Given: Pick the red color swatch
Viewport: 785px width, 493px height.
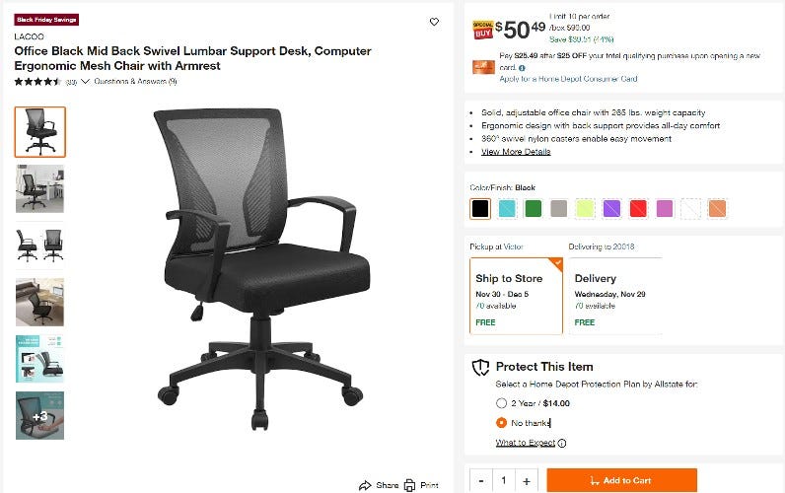Looking at the screenshot, I should [638, 208].
